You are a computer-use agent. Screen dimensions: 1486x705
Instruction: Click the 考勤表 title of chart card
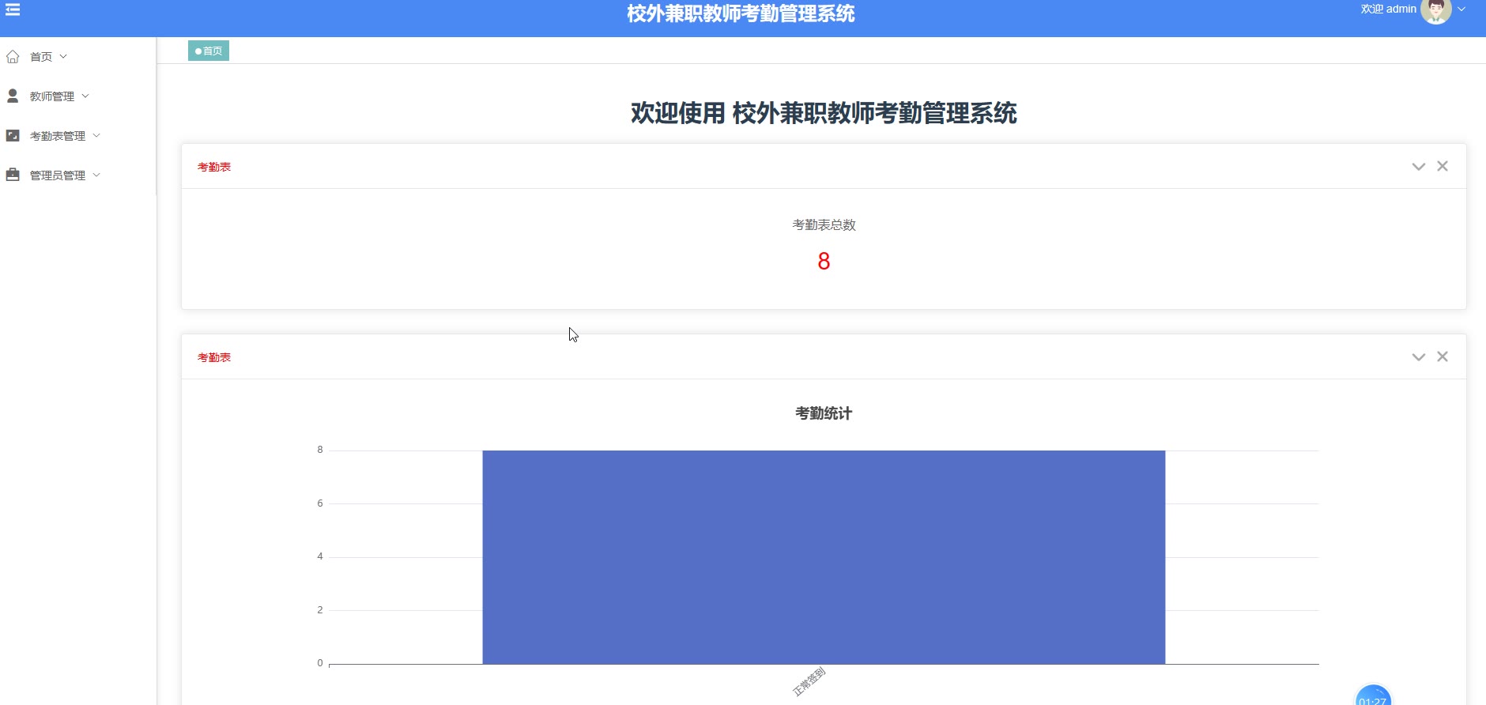pyautogui.click(x=214, y=357)
